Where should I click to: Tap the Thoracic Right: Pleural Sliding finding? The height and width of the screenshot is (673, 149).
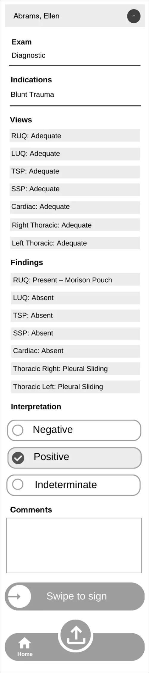click(75, 369)
